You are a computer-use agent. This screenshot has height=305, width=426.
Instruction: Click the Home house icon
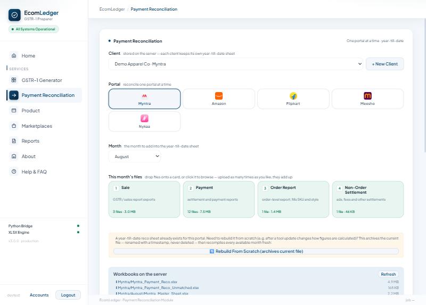point(14,56)
